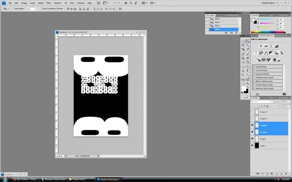
Task: Add a Vibrance adjustment
Action: click(256, 53)
